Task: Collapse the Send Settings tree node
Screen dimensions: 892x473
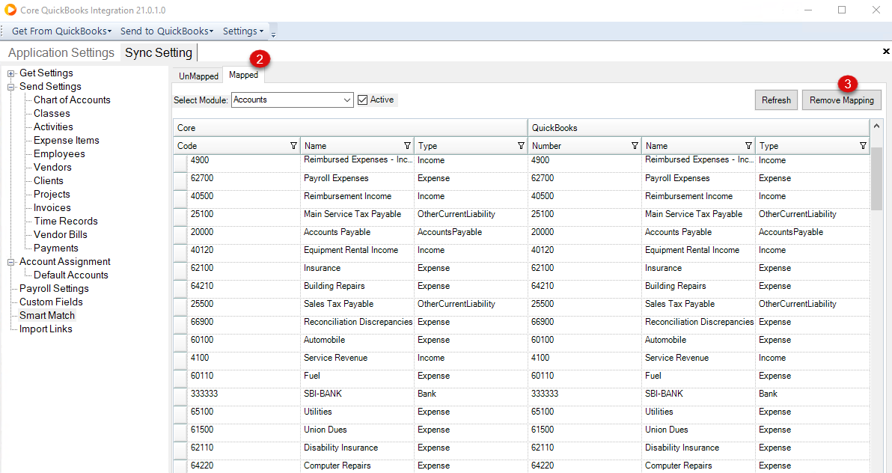Action: click(10, 87)
